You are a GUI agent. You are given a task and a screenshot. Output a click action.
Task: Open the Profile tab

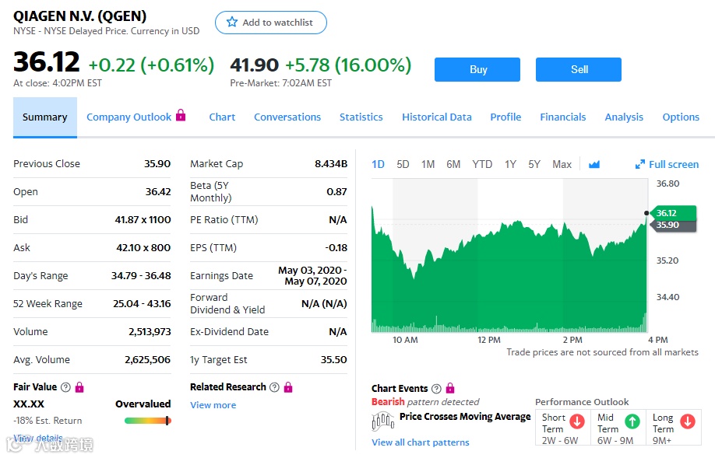pyautogui.click(x=505, y=117)
